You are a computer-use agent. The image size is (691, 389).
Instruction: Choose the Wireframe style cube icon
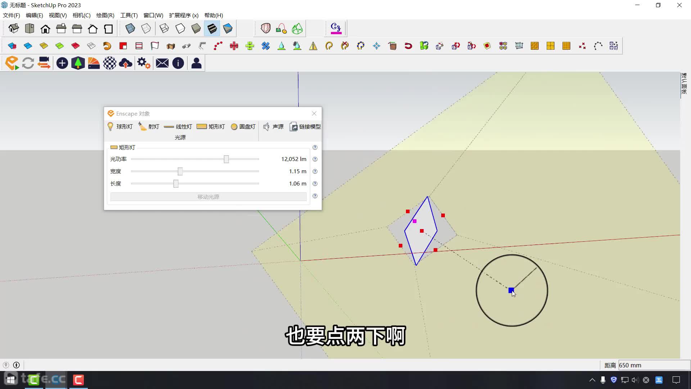coord(164,28)
